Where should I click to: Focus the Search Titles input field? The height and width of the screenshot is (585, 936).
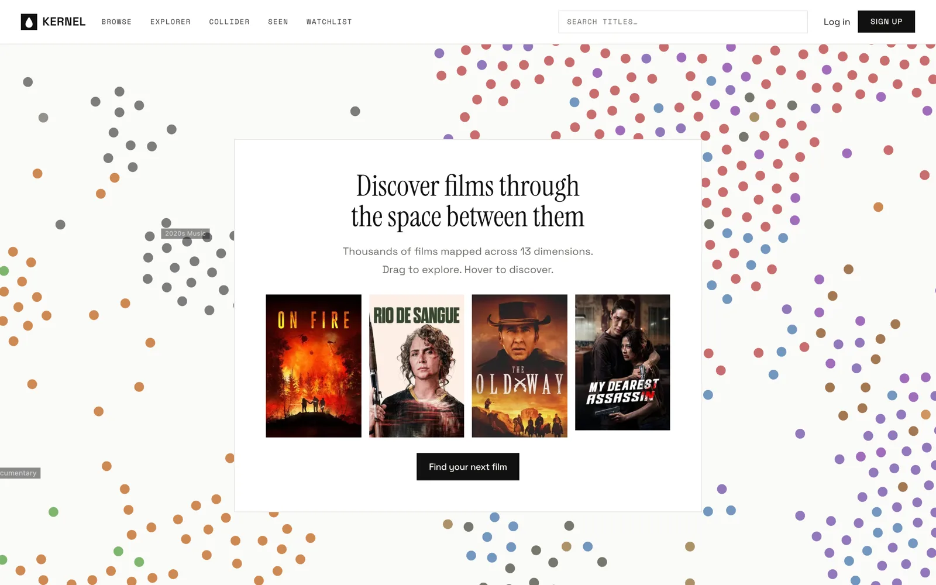click(683, 22)
